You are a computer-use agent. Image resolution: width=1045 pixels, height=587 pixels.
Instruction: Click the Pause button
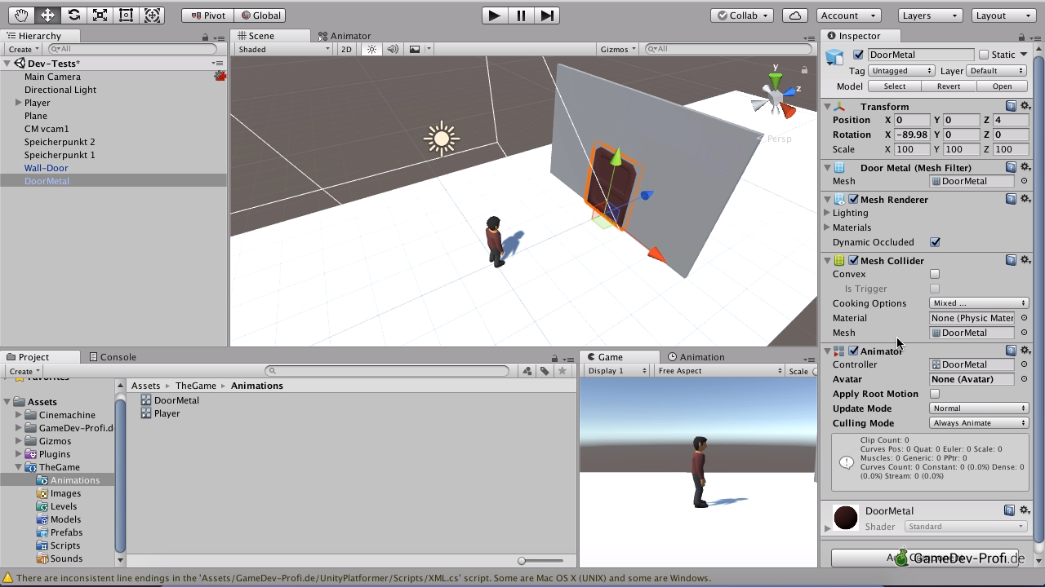[521, 15]
